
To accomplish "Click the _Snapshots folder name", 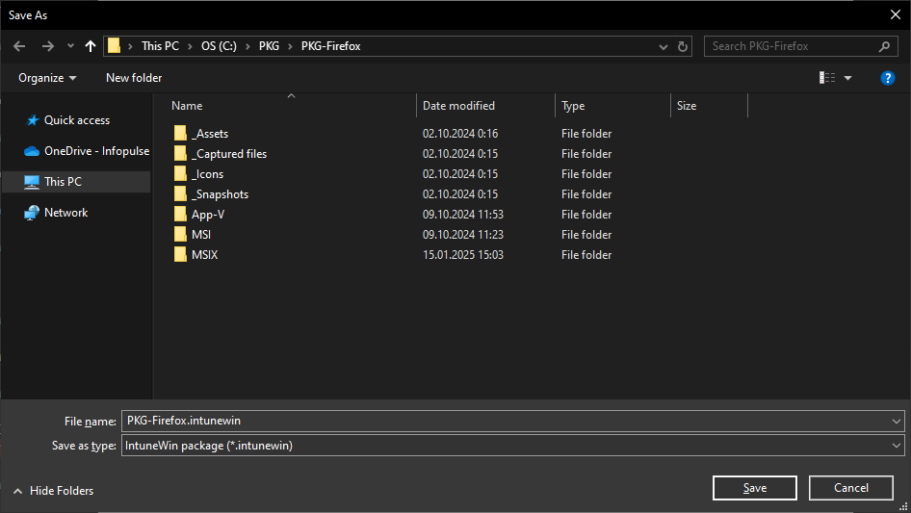I will coord(220,194).
